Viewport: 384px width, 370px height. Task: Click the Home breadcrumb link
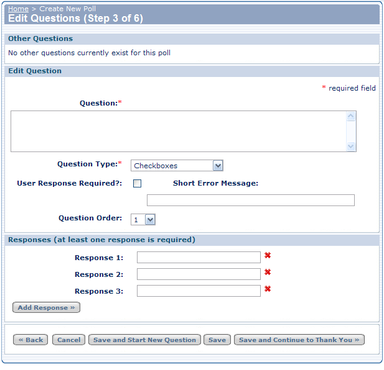point(18,9)
